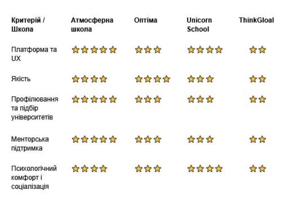Click the first star in ThinkGloal Менторська підтримка row
288x199 pixels.
click(x=253, y=139)
